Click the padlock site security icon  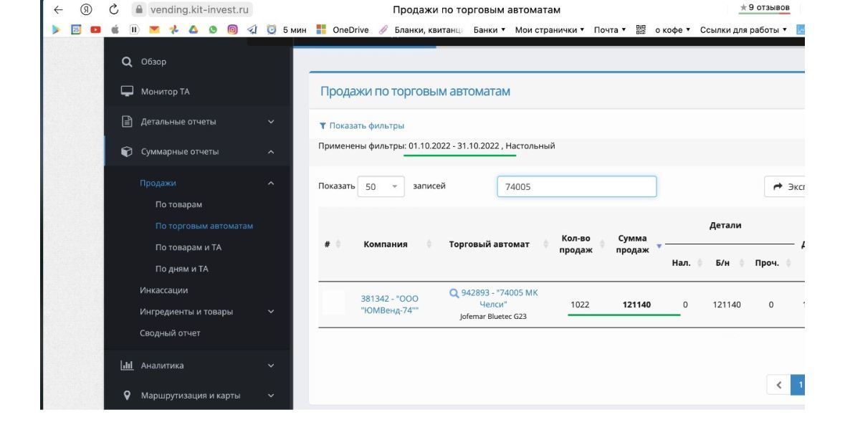pos(140,10)
